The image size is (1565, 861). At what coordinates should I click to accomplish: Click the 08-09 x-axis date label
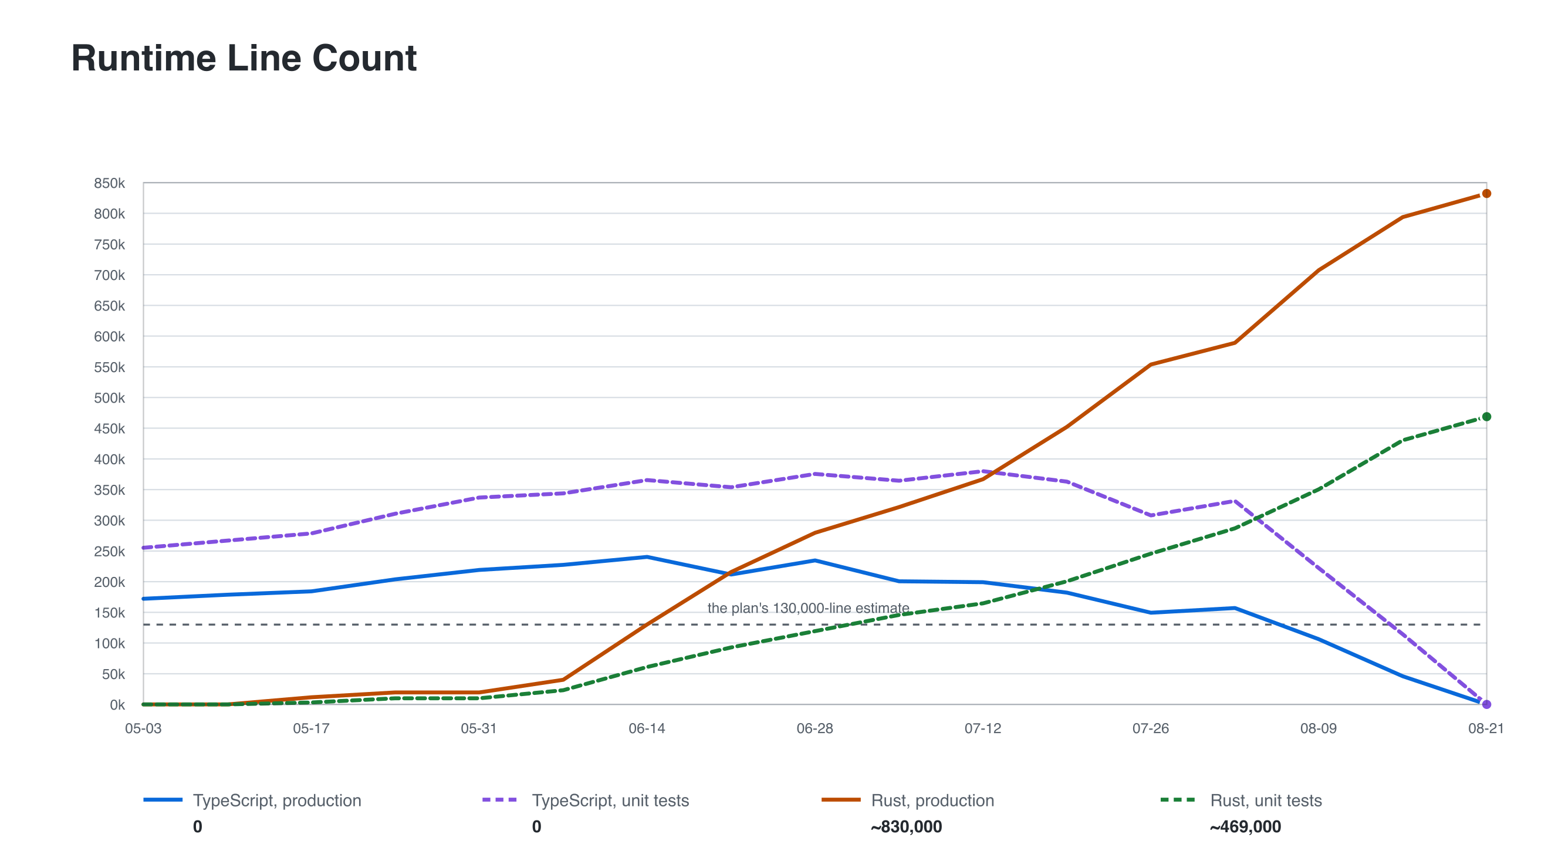[1319, 728]
